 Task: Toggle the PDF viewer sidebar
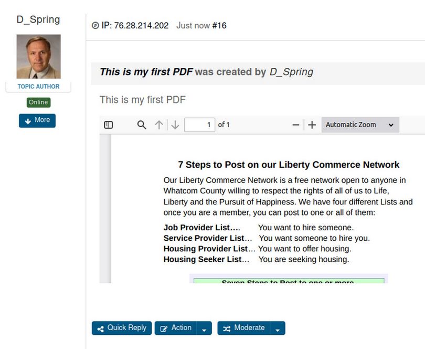(109, 125)
